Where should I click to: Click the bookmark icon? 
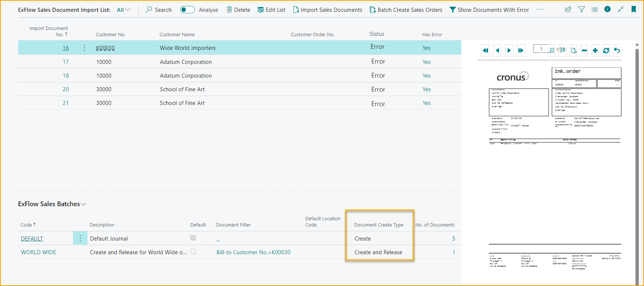tap(634, 10)
